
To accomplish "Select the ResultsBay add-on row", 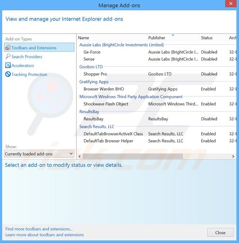I will pyautogui.click(x=157, y=119).
